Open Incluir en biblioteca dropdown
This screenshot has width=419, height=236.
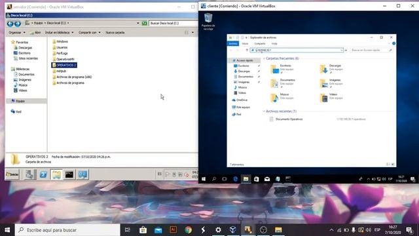click(59, 32)
